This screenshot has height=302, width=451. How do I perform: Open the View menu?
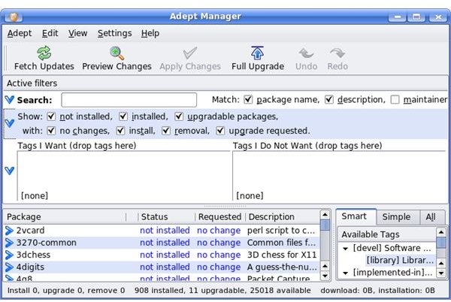(77, 33)
